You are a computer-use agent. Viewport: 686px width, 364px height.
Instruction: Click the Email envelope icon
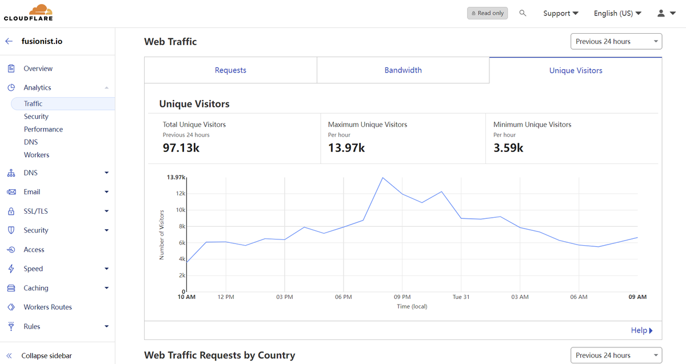tap(11, 192)
